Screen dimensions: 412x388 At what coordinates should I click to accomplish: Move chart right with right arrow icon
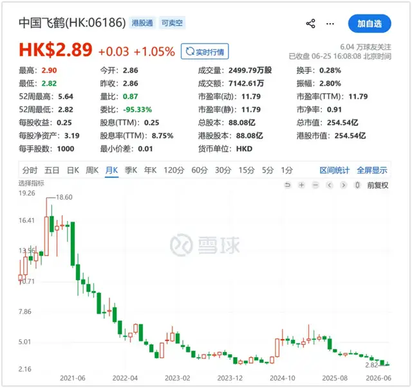coord(343,185)
